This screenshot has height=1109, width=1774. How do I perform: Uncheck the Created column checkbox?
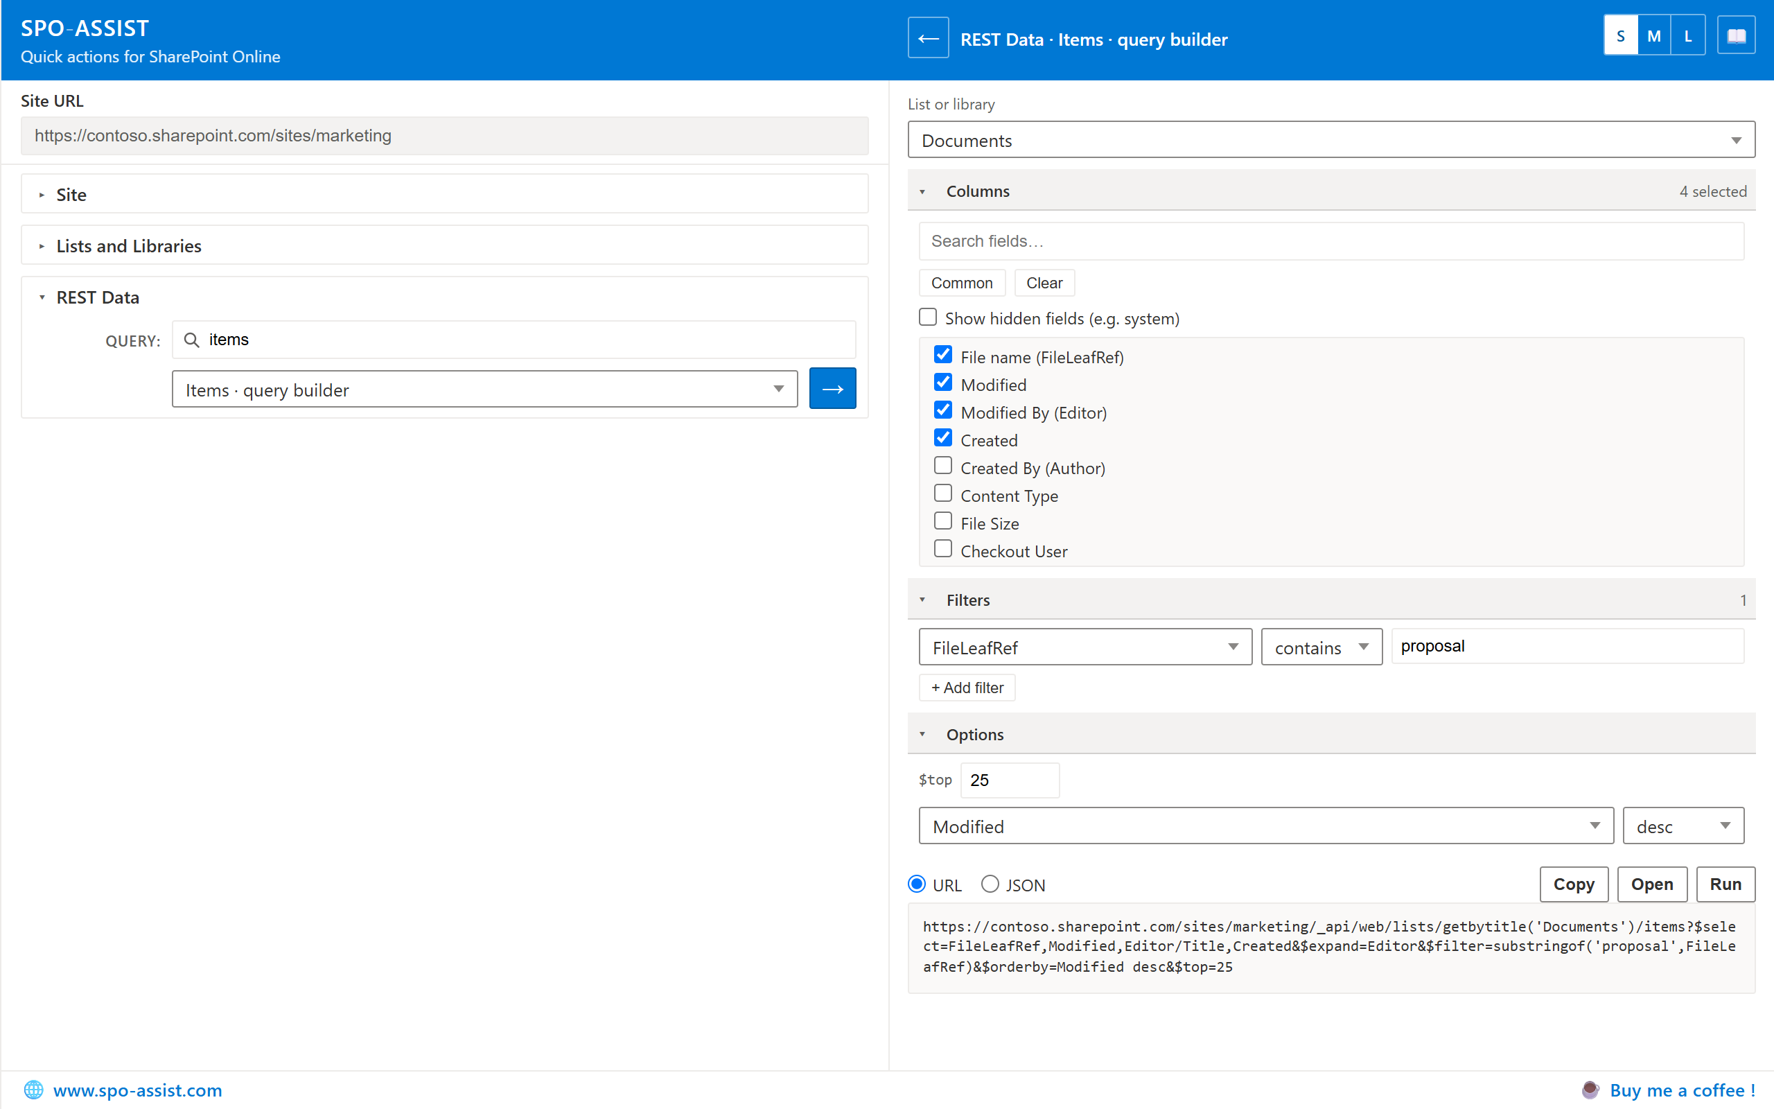(x=942, y=439)
